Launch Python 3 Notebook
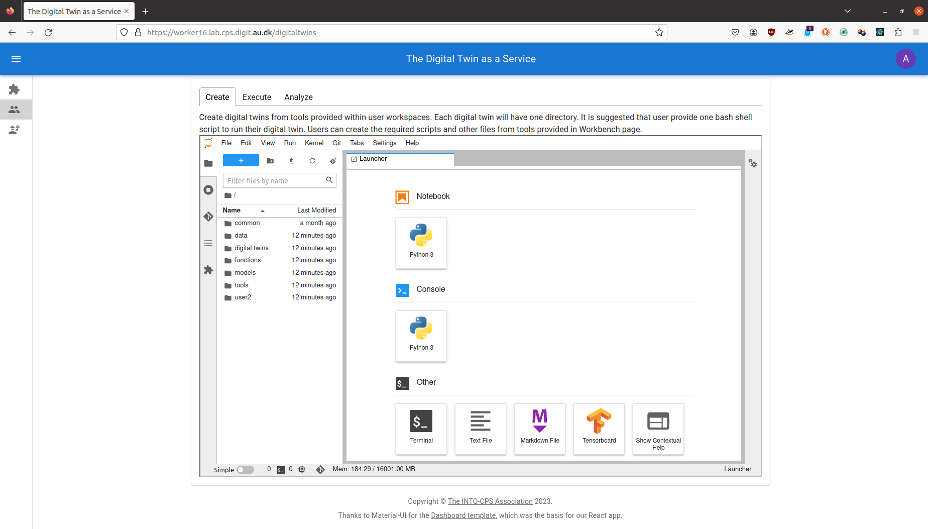This screenshot has height=529, width=928. coord(421,243)
